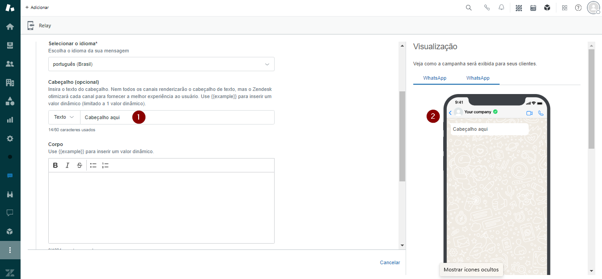Open the notifications bell icon
Screen dimensions: 602x279
(x=501, y=8)
